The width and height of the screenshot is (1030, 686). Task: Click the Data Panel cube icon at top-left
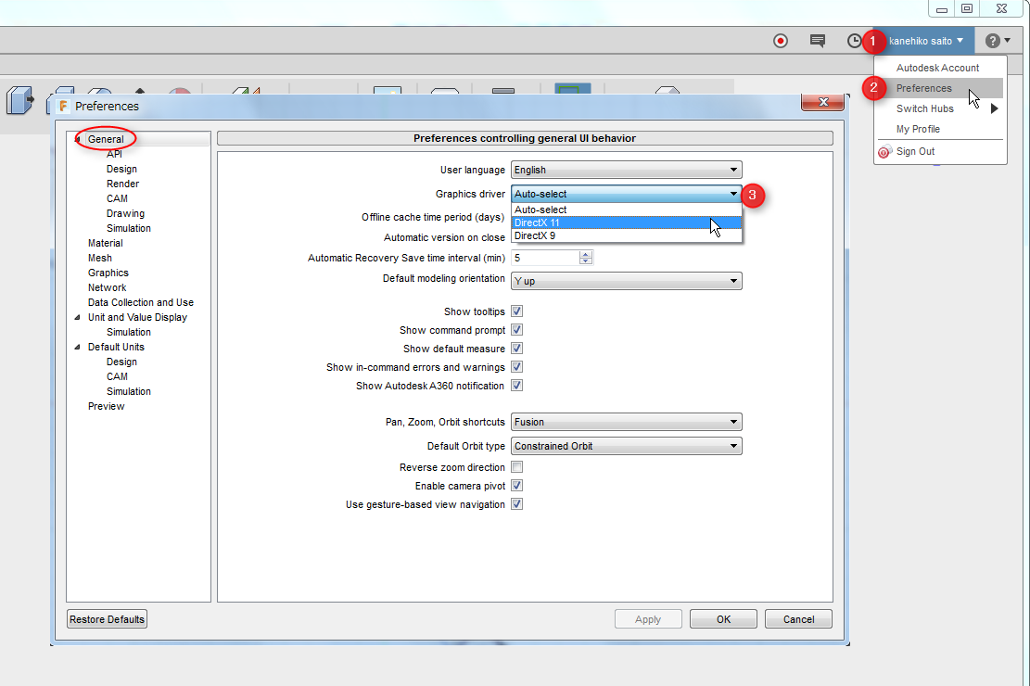(19, 100)
